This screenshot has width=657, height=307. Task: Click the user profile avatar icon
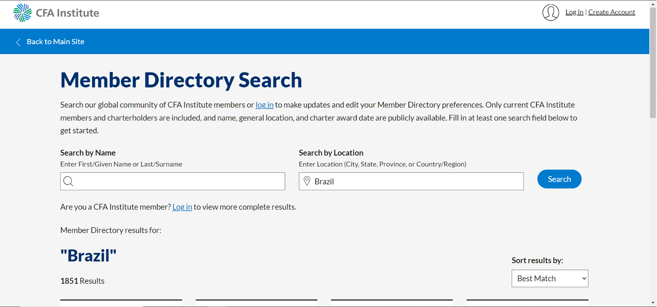coord(551,12)
